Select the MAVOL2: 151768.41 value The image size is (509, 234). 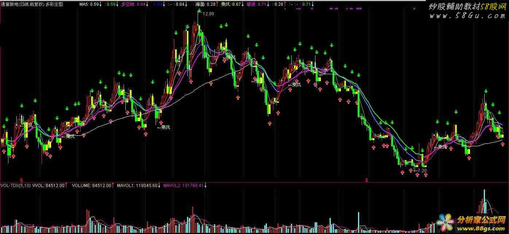[x=183, y=185]
